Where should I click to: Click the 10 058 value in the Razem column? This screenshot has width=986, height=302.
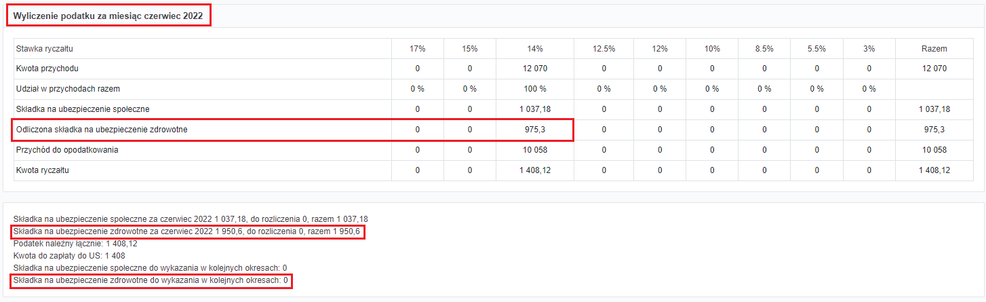(934, 150)
